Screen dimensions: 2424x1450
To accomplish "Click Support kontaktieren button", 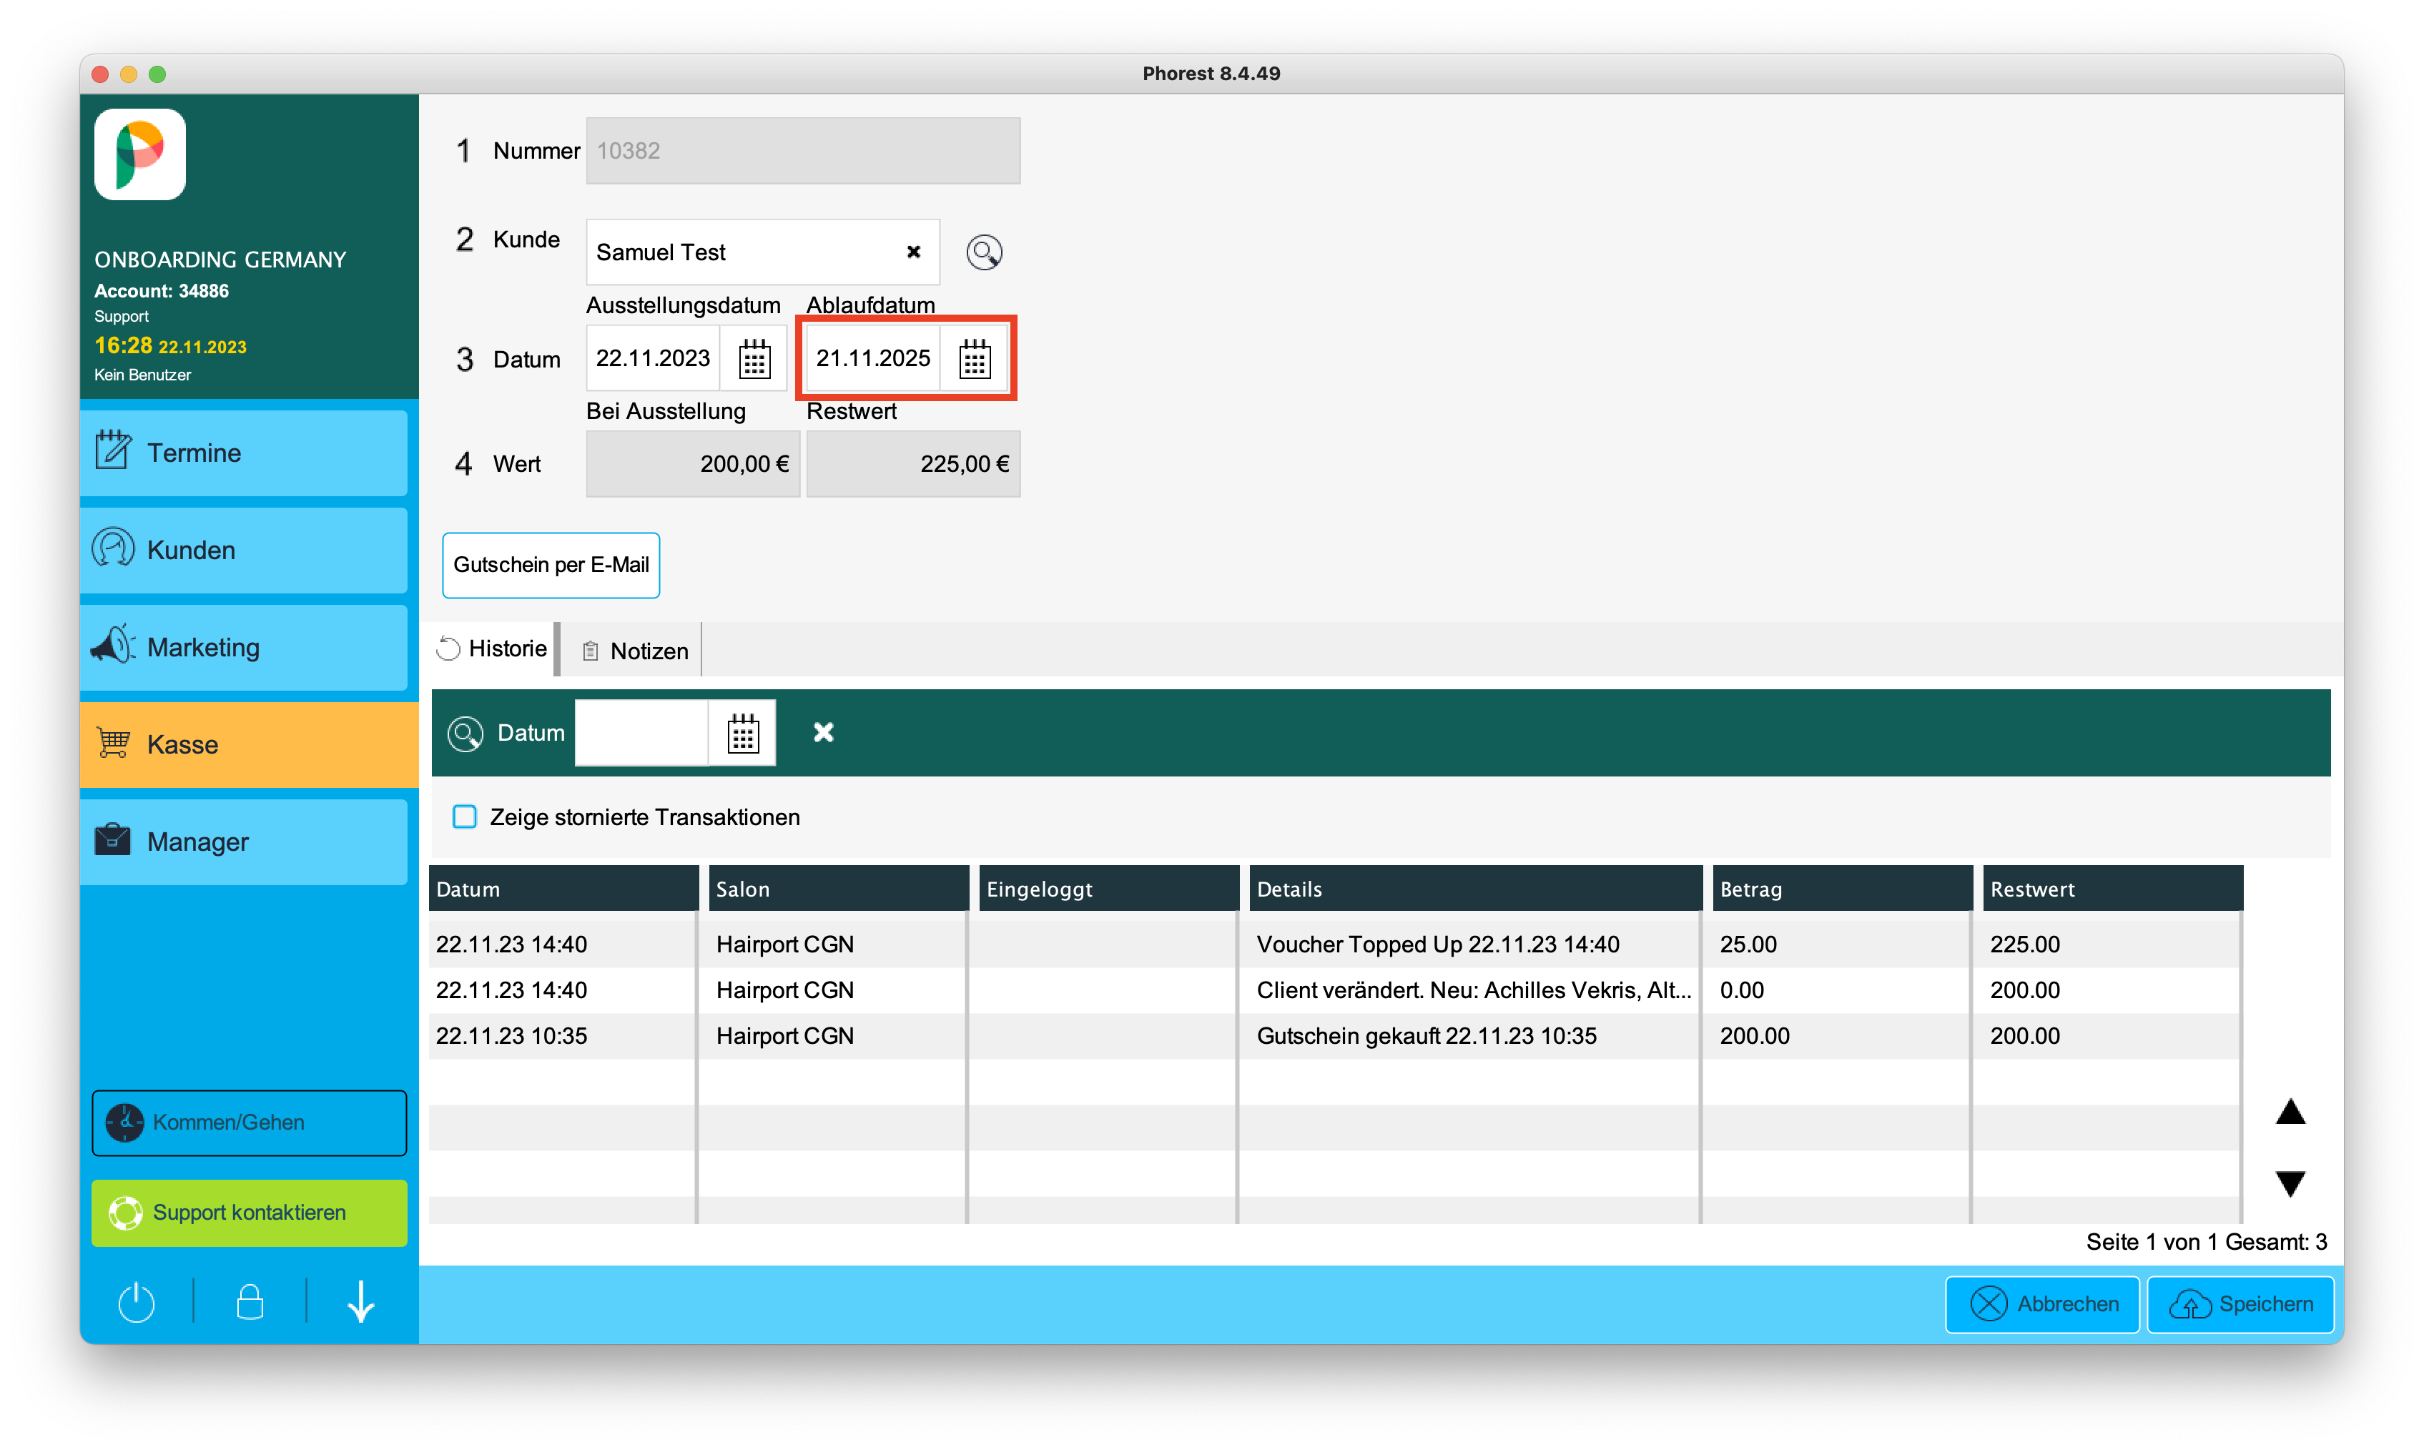I will click(x=248, y=1213).
